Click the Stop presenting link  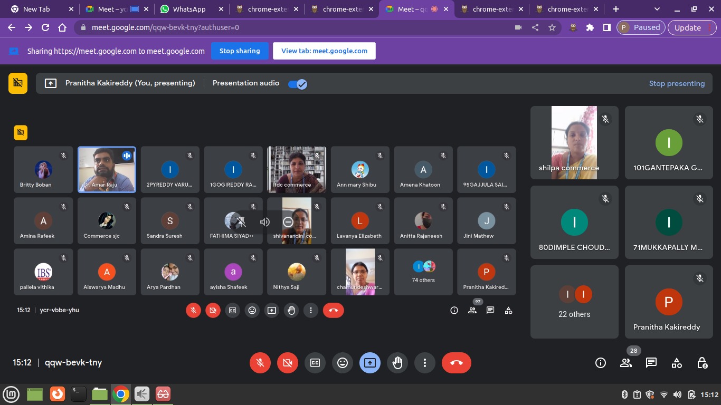point(677,83)
